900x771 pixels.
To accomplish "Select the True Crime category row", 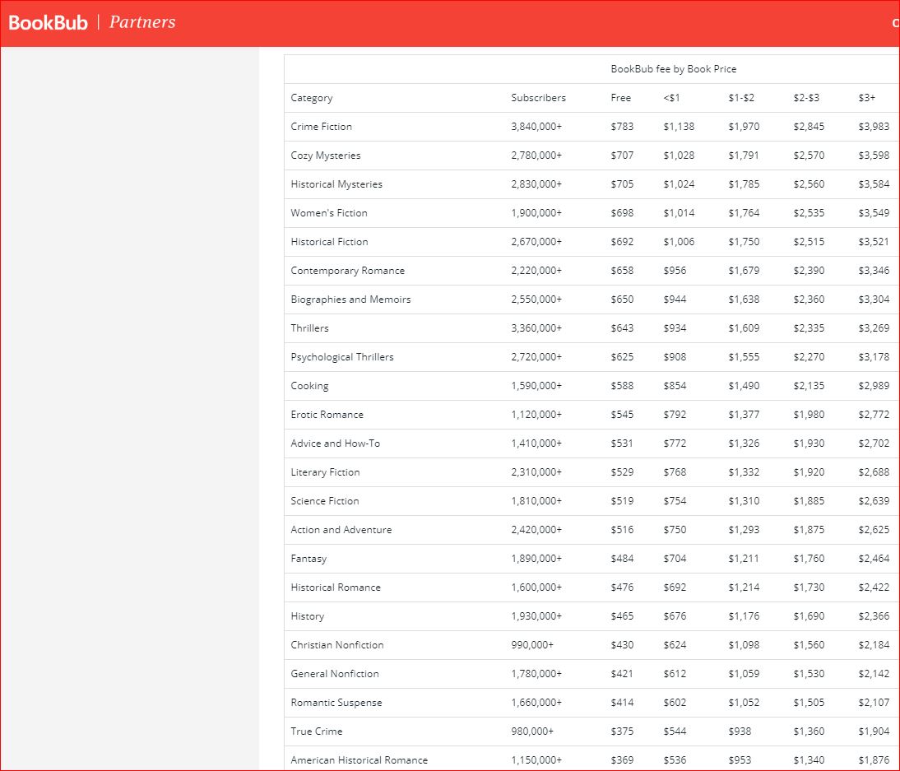I will pos(316,732).
